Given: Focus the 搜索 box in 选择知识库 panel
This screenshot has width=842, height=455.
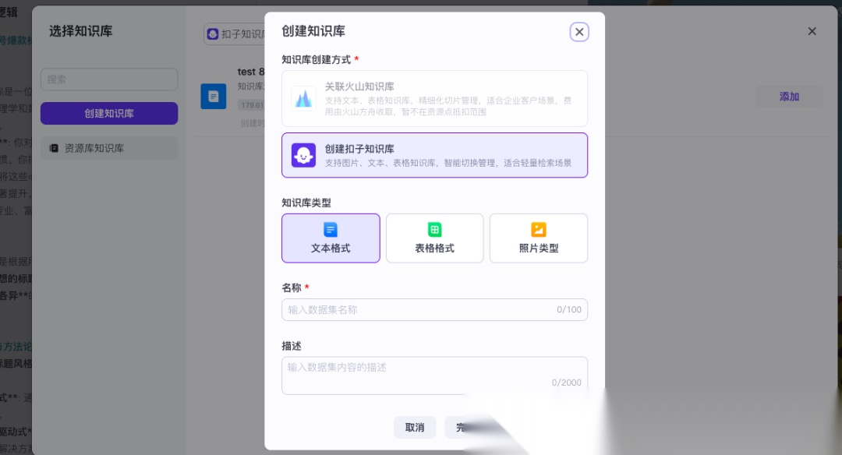Looking at the screenshot, I should [x=109, y=79].
